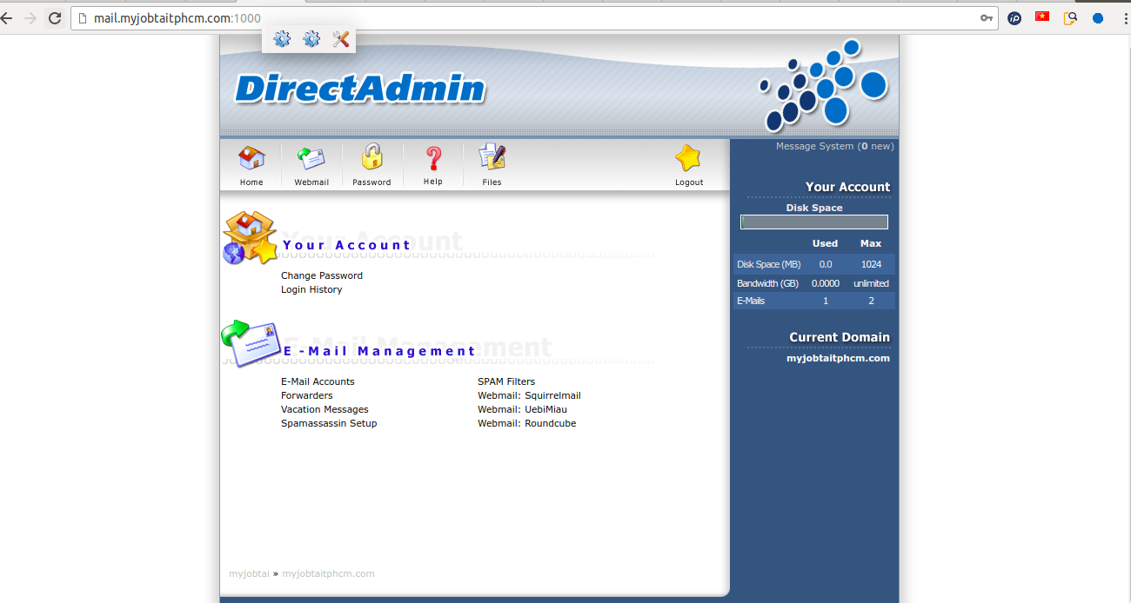This screenshot has height=603, width=1131.
Task: Click the 1024 max disk space value
Action: click(871, 264)
